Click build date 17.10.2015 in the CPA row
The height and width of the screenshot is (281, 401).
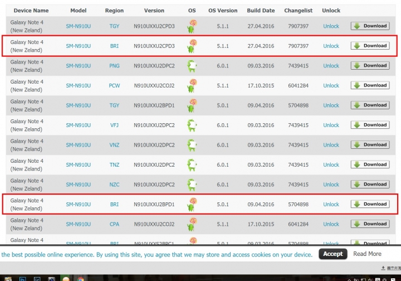[x=261, y=224]
